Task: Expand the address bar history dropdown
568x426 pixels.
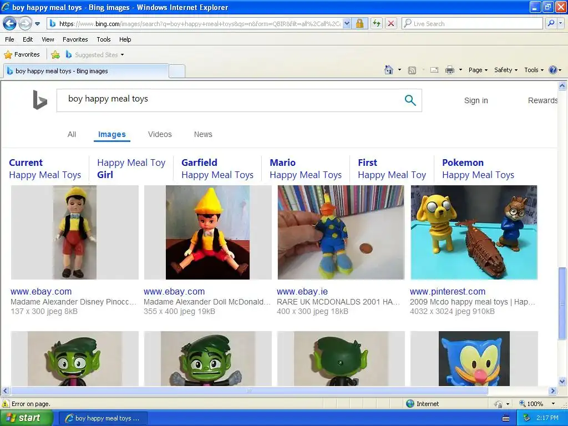Action: click(347, 23)
